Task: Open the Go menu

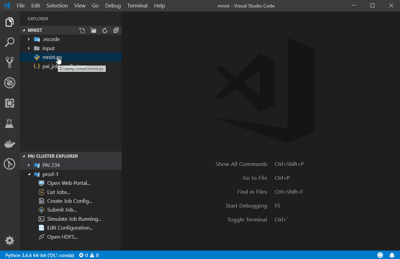Action: click(x=95, y=6)
